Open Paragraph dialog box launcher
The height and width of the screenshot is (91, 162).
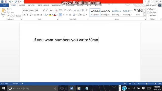(88, 19)
